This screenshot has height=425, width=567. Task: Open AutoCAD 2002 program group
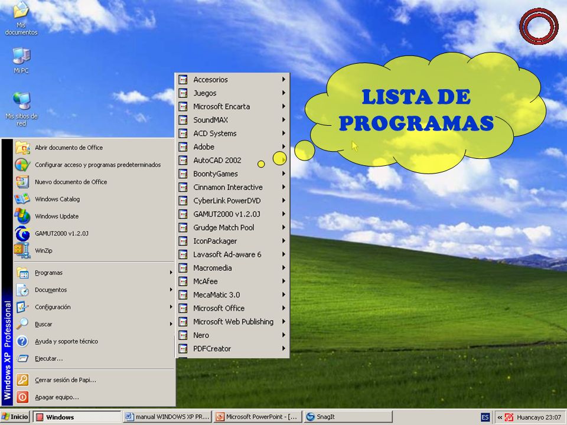pyautogui.click(x=232, y=161)
